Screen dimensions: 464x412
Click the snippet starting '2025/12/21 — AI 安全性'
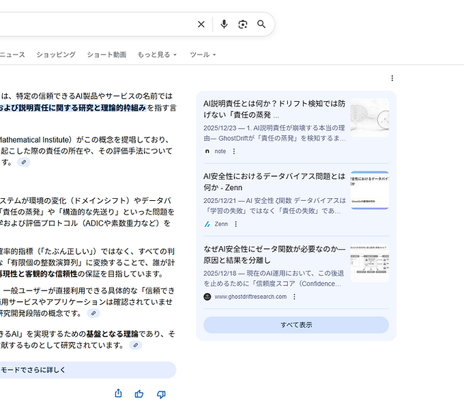point(274,206)
